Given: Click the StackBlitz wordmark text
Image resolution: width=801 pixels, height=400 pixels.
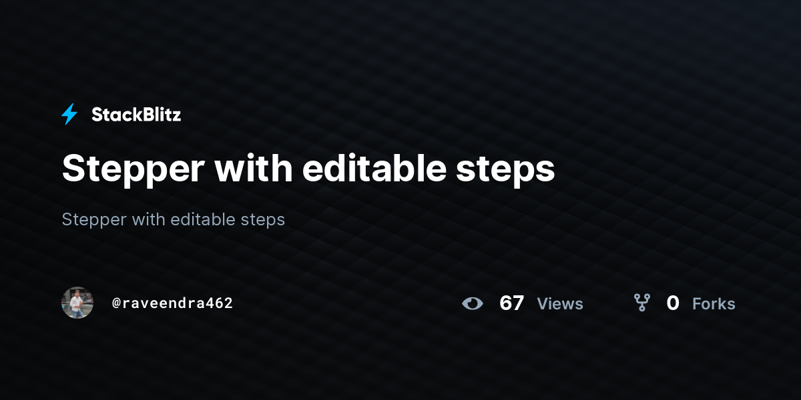Looking at the screenshot, I should pos(136,115).
